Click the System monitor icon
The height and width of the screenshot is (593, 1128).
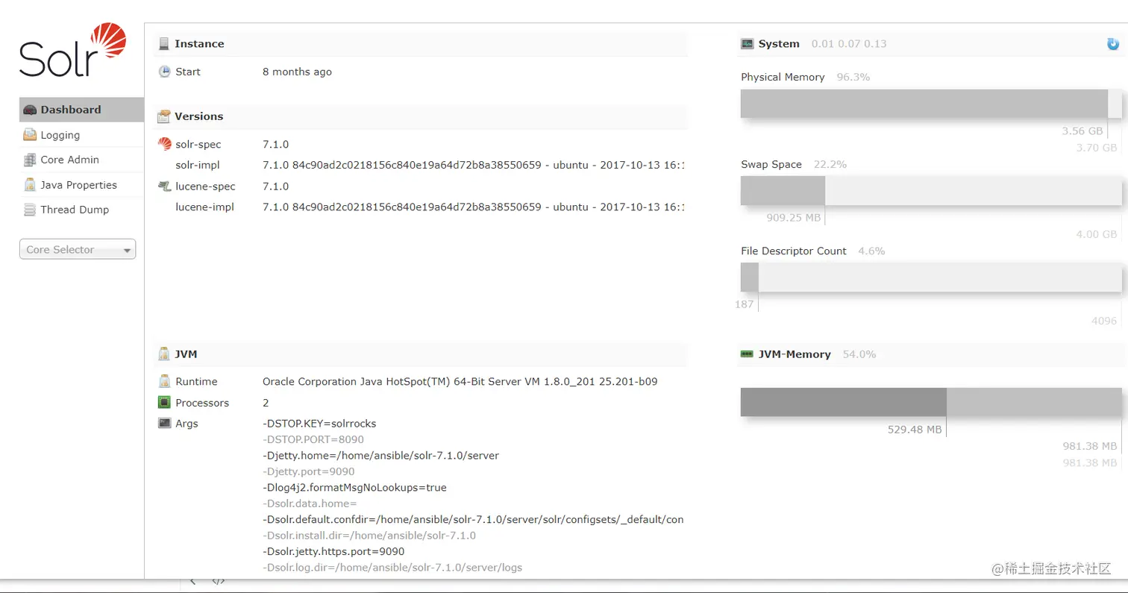pos(747,44)
